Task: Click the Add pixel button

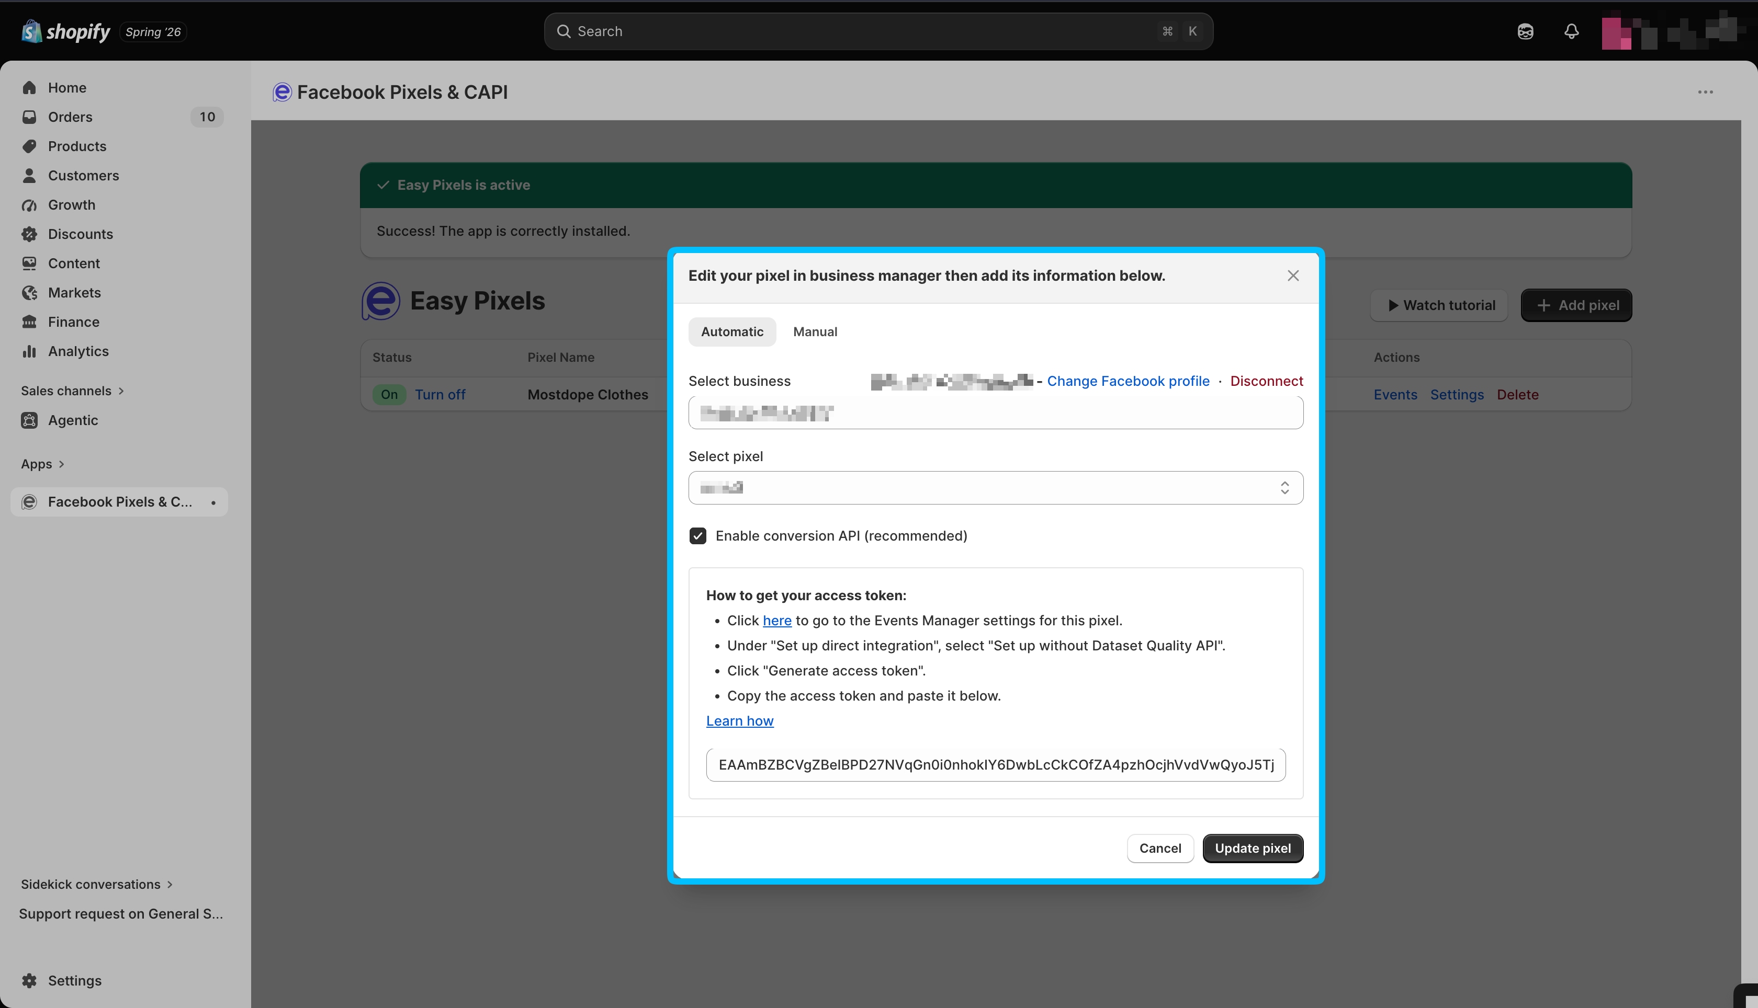Action: pyautogui.click(x=1576, y=305)
